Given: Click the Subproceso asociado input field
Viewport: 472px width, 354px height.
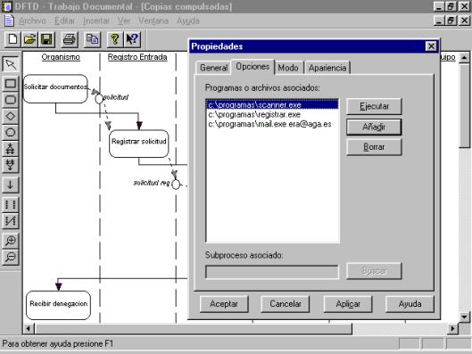Looking at the screenshot, I should click(x=272, y=272).
